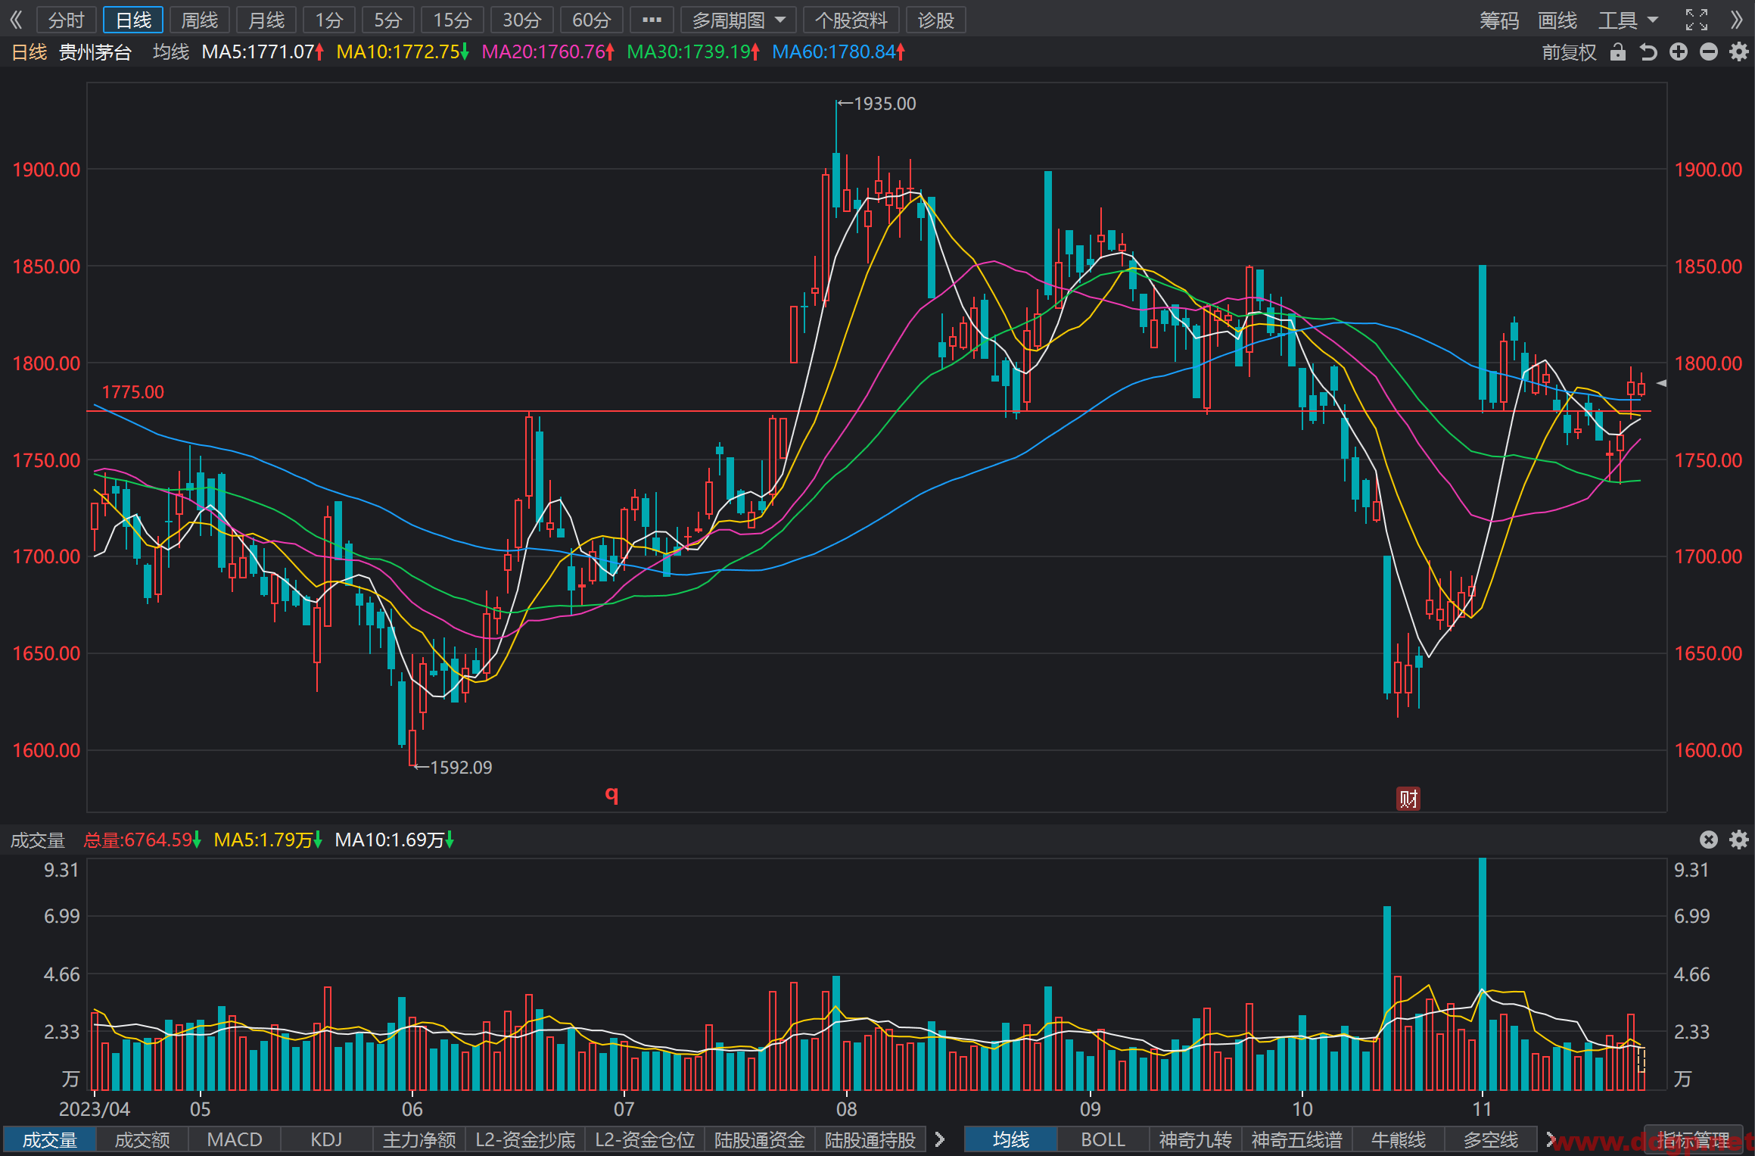
Task: Click the 诊股 diagnosis button
Action: 936,20
